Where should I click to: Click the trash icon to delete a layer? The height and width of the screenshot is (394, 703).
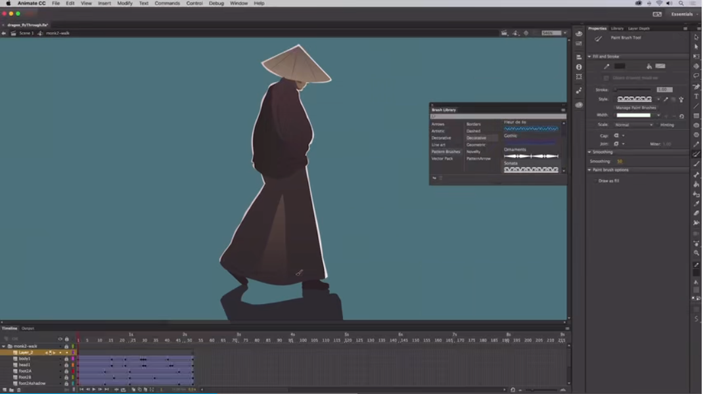[18, 389]
